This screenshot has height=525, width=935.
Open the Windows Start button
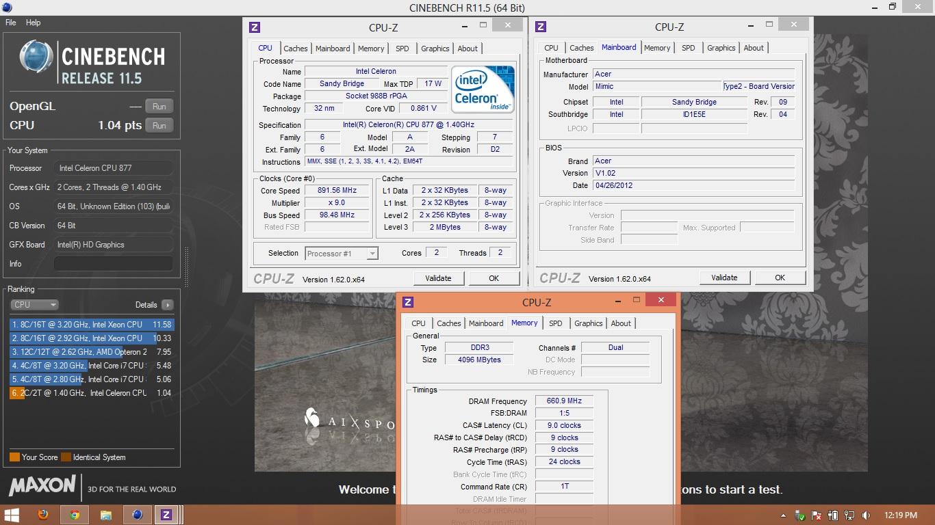pos(12,515)
